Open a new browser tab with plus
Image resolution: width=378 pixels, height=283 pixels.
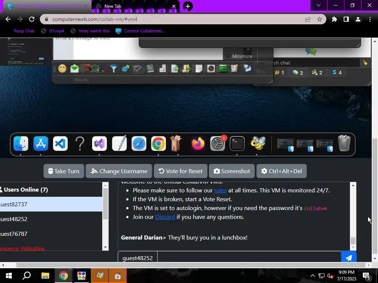pos(188,6)
